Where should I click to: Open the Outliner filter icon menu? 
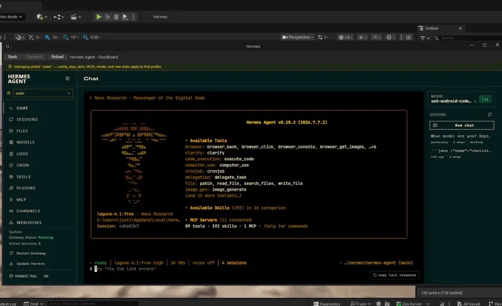pyautogui.click(x=425, y=38)
